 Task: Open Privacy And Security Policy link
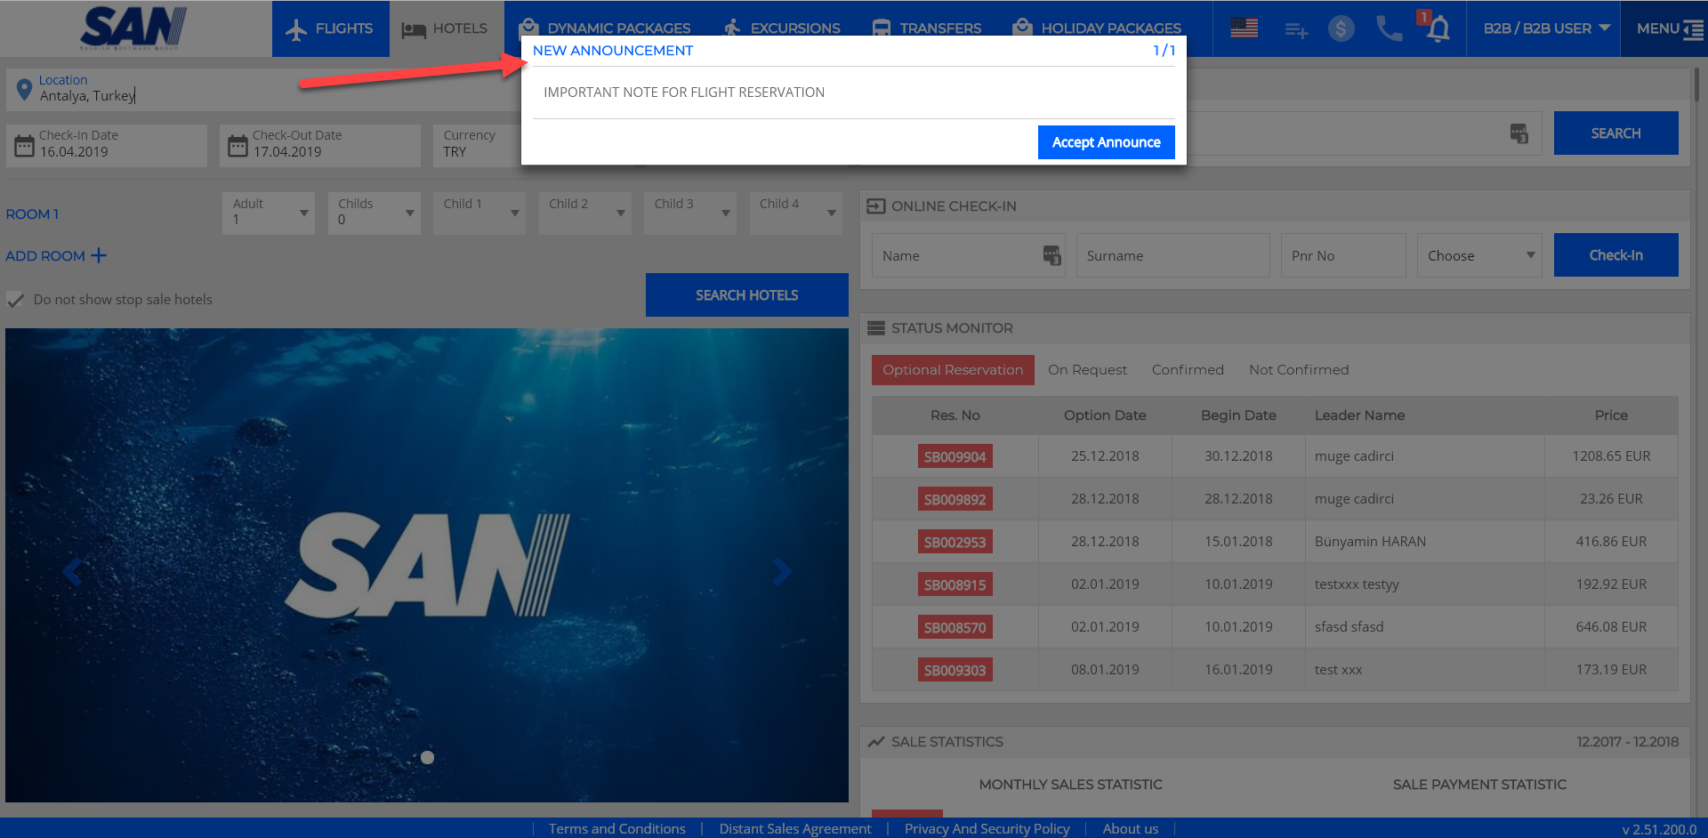tap(987, 828)
